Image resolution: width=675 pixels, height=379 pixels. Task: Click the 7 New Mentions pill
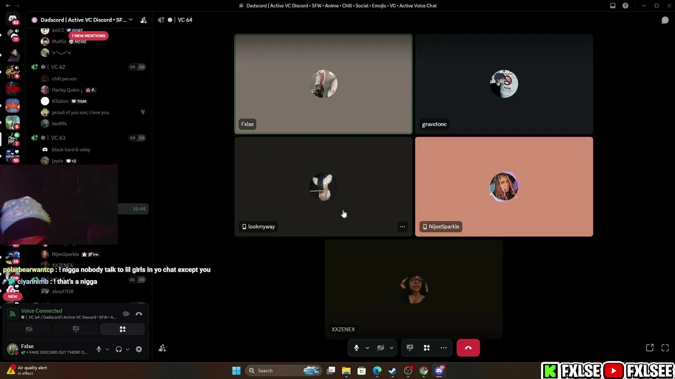click(88, 36)
